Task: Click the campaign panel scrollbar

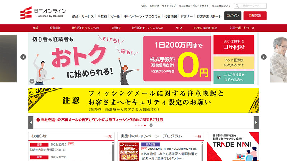Action: tap(202, 151)
